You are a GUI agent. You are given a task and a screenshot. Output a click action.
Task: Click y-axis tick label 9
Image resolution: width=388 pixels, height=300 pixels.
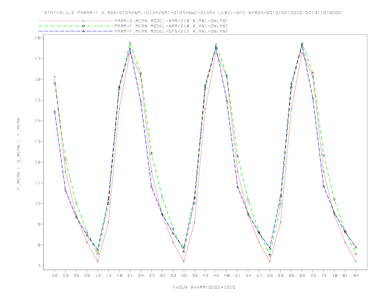pyautogui.click(x=39, y=225)
